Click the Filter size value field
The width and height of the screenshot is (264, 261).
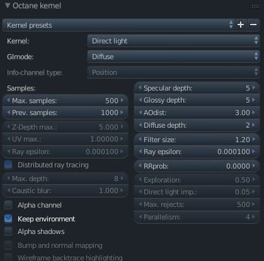(x=197, y=140)
